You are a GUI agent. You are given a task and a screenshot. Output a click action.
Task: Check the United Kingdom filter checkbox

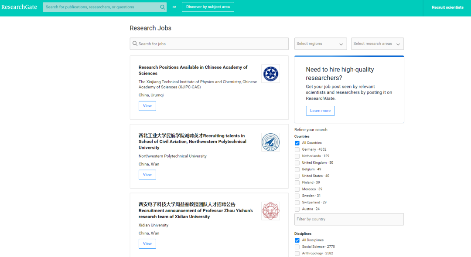(x=297, y=163)
